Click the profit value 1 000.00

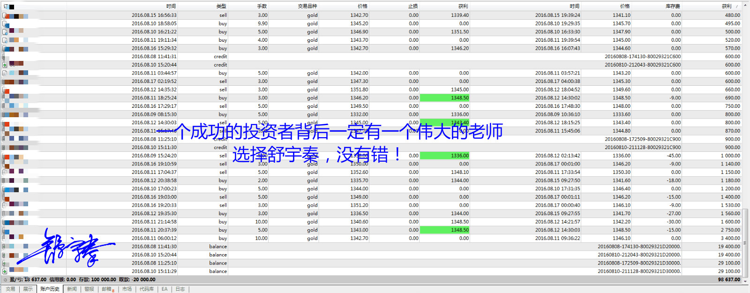[731, 156]
